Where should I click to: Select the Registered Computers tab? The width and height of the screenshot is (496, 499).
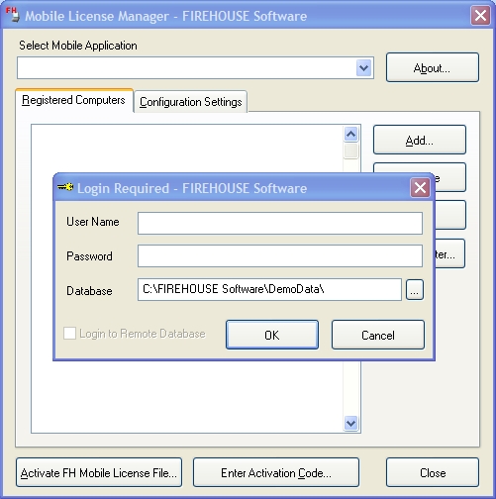74,100
